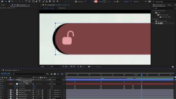Screen dimensions: 176x99
Task: Select the Brush tool
Action: [43, 1]
